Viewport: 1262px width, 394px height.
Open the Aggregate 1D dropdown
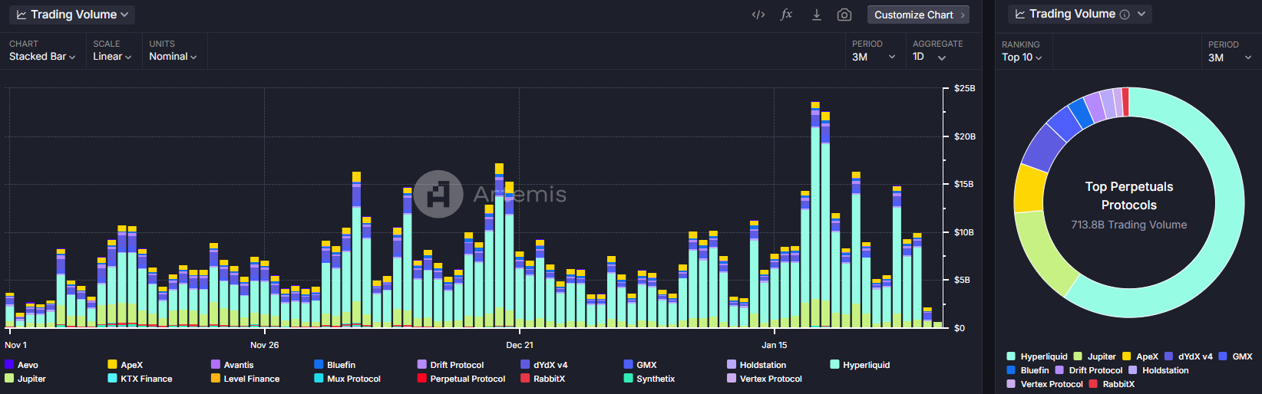[929, 57]
